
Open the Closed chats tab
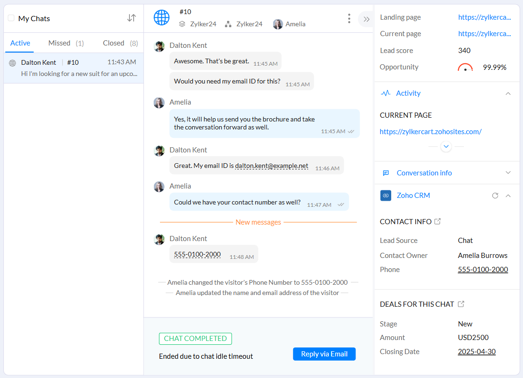(120, 43)
